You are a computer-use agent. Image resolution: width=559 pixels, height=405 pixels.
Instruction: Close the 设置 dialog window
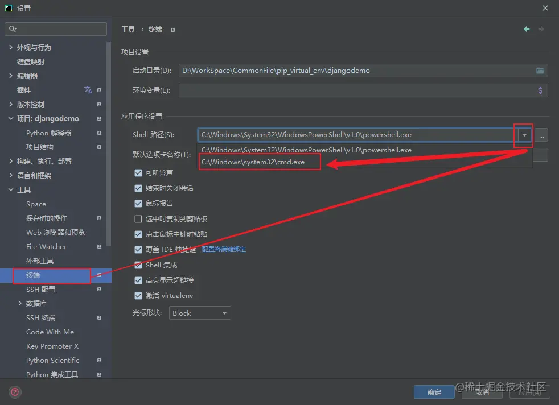[545, 8]
